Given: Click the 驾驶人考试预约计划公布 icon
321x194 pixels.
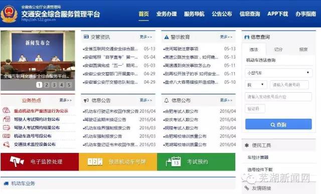Looking at the screenshot, I should pos(6,119).
